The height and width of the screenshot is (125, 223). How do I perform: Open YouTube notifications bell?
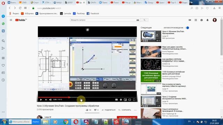pos(208,20)
